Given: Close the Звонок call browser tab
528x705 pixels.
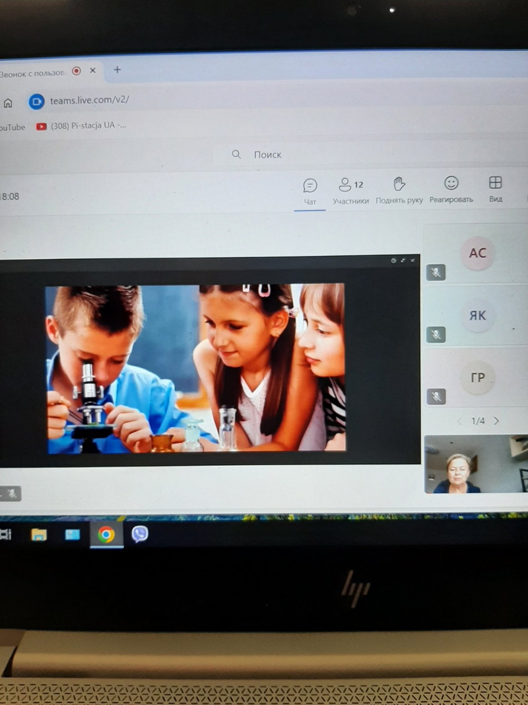Looking at the screenshot, I should pos(93,70).
